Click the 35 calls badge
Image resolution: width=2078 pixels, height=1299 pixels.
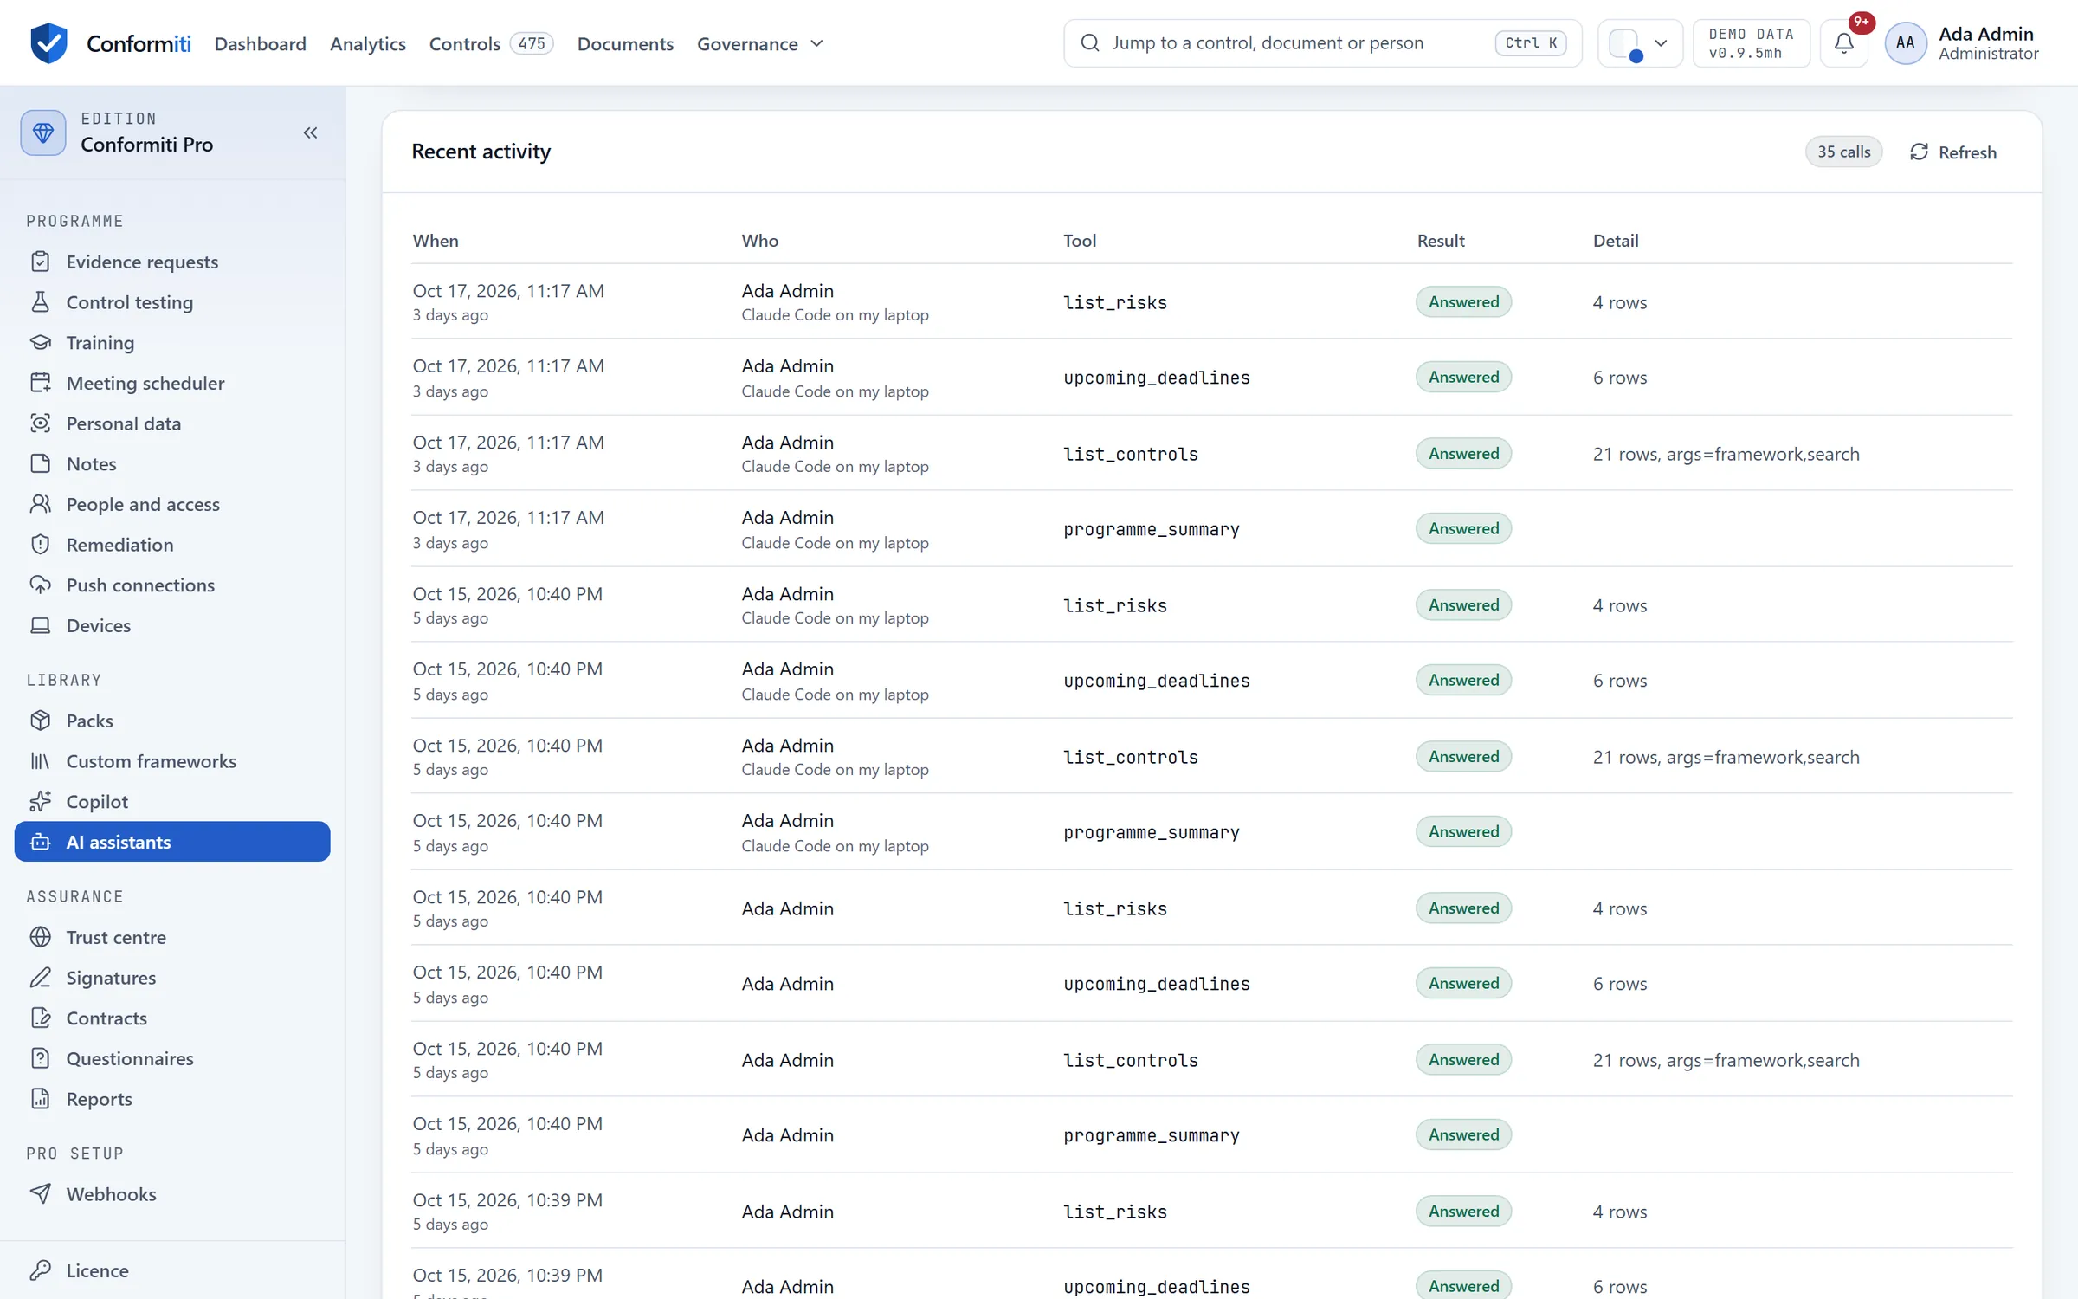(x=1843, y=152)
